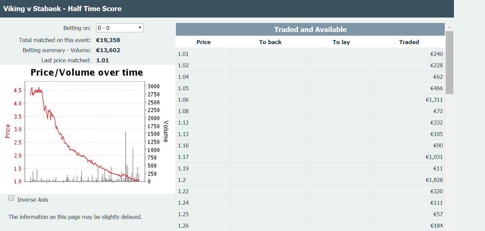
Task: Select the 1.2 price row
Action: click(x=310, y=180)
